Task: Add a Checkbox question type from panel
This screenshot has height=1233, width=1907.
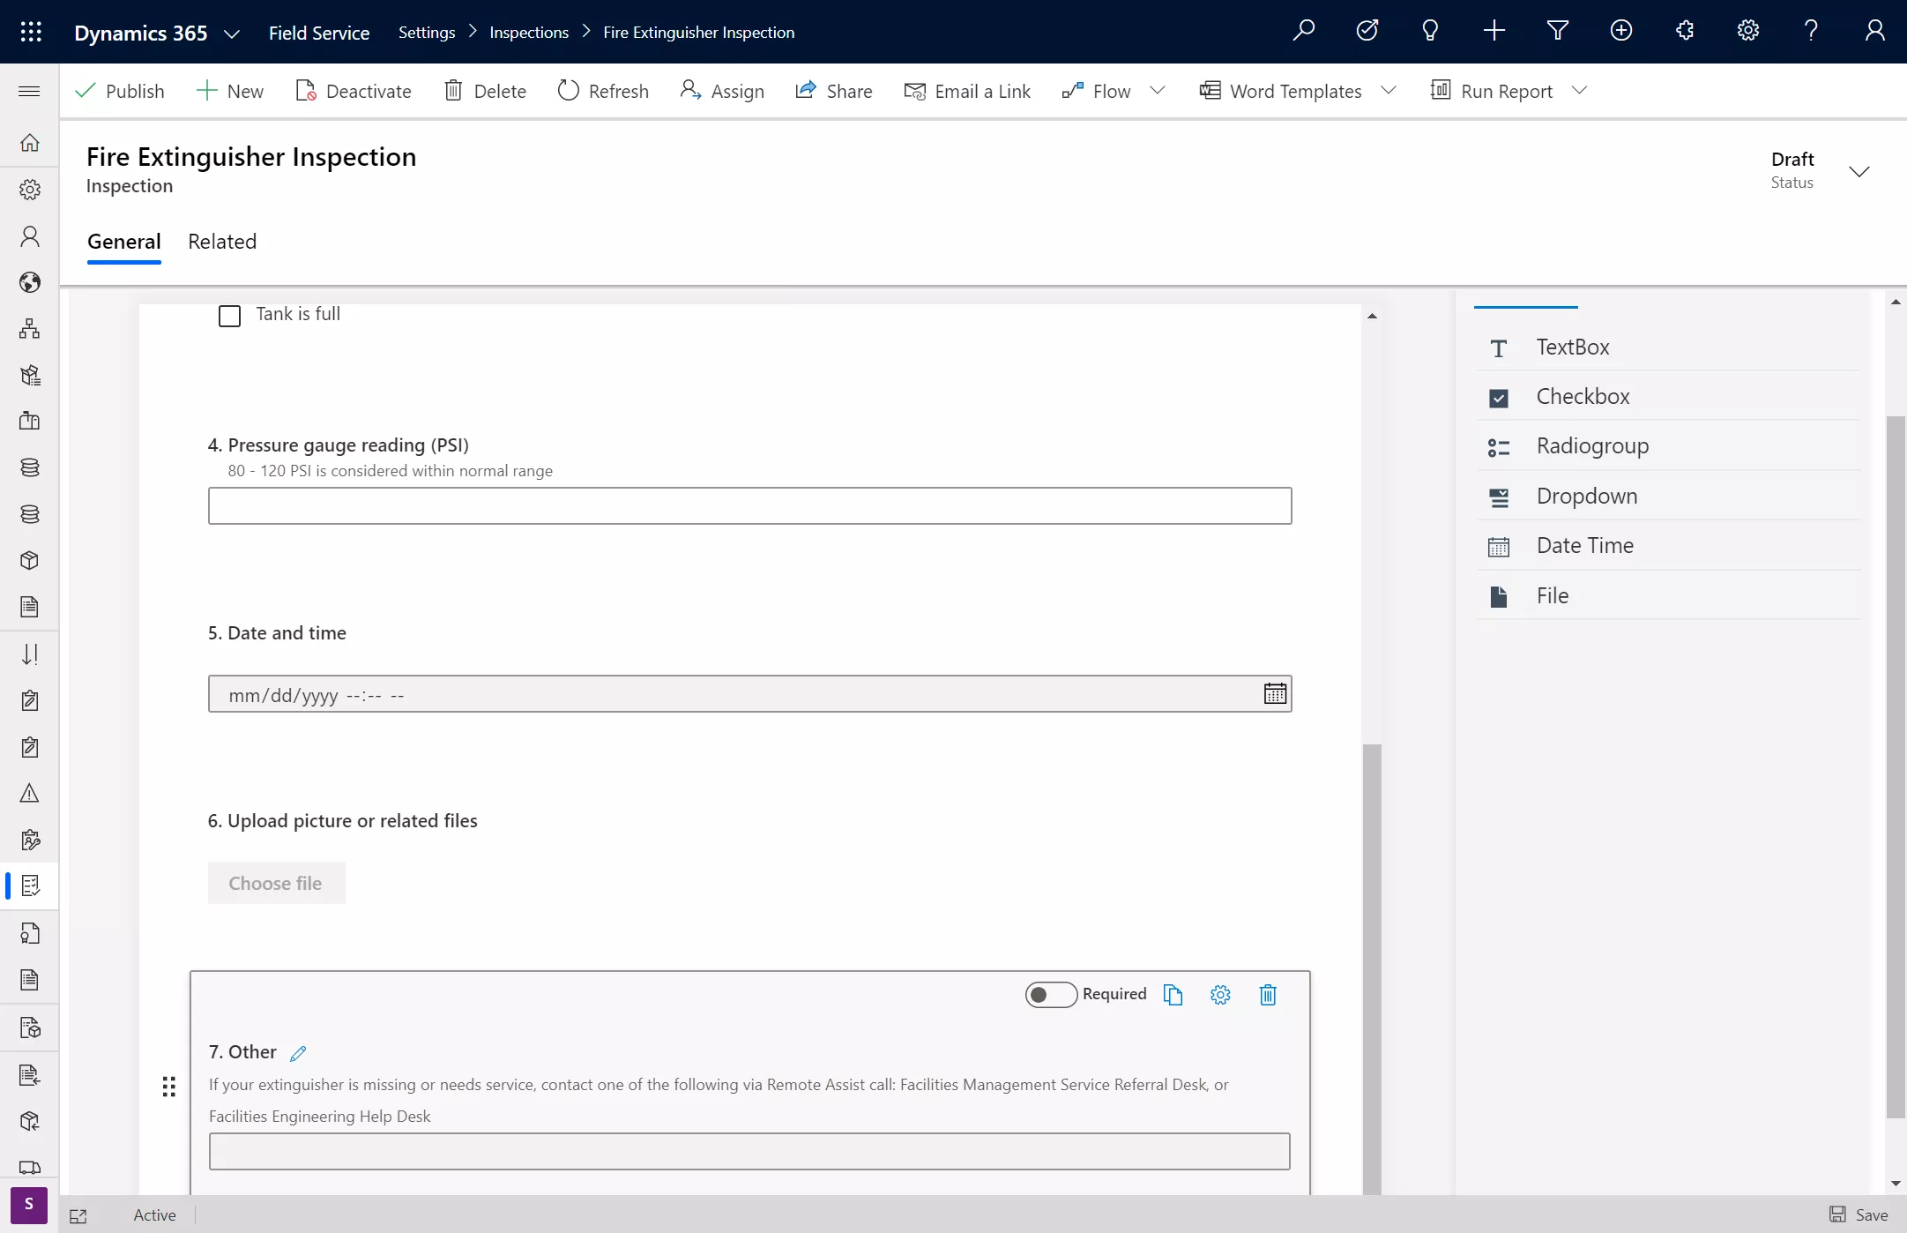Action: click(x=1583, y=397)
